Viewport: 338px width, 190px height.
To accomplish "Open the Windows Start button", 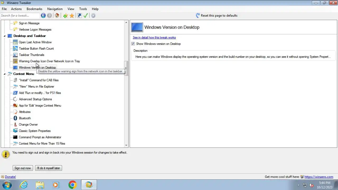I will tap(7, 185).
